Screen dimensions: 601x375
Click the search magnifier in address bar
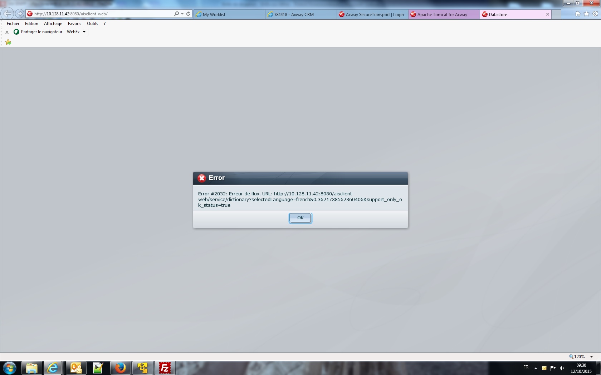tap(176, 14)
